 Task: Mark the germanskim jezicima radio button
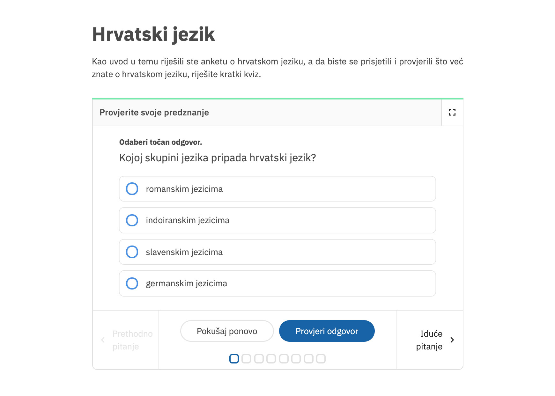click(132, 283)
